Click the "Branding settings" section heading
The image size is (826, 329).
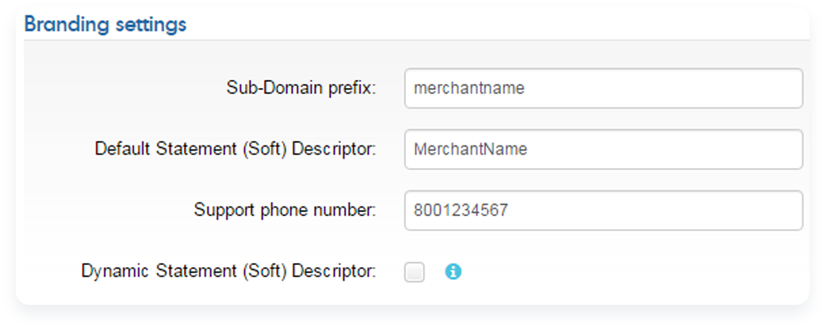(x=105, y=24)
